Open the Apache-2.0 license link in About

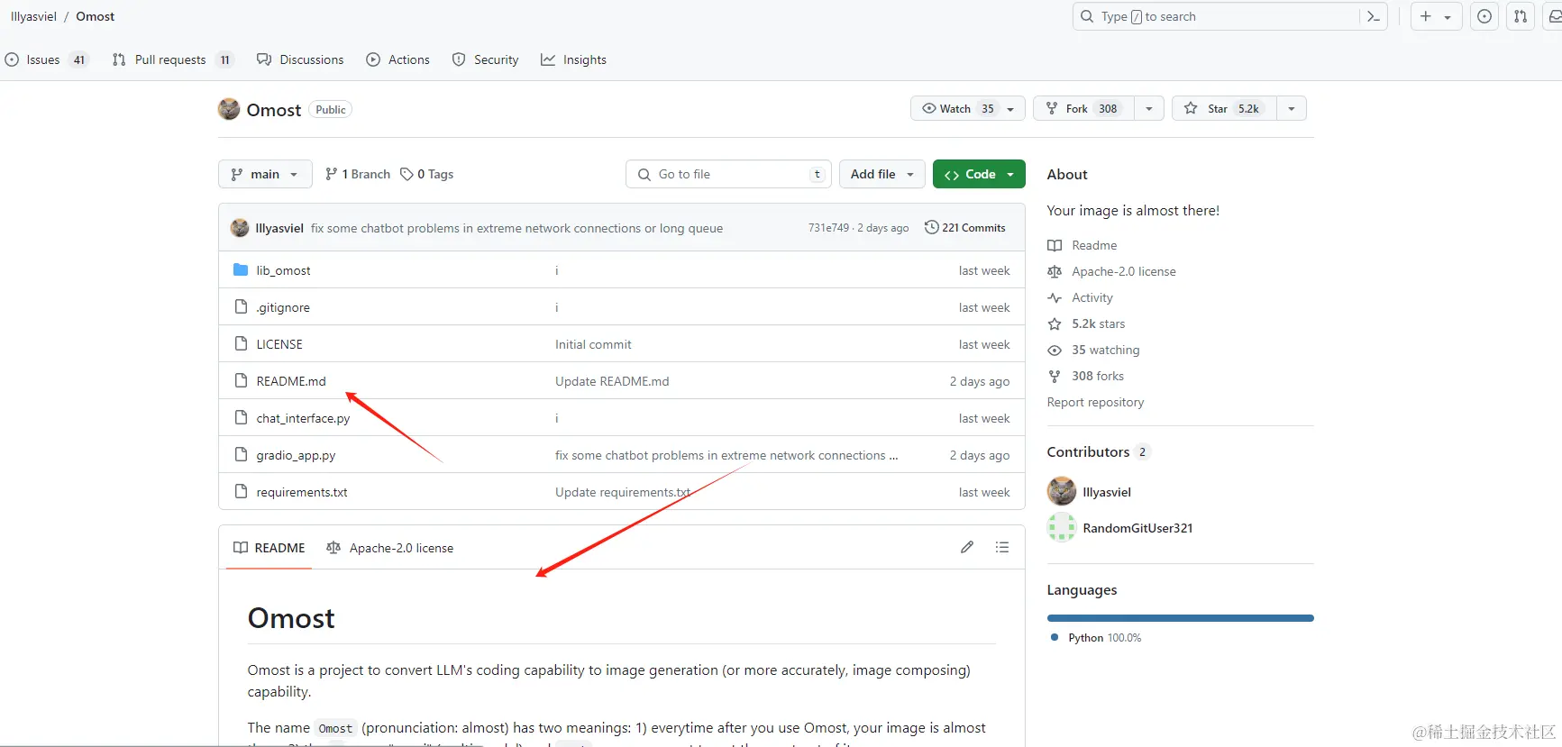(x=1112, y=271)
